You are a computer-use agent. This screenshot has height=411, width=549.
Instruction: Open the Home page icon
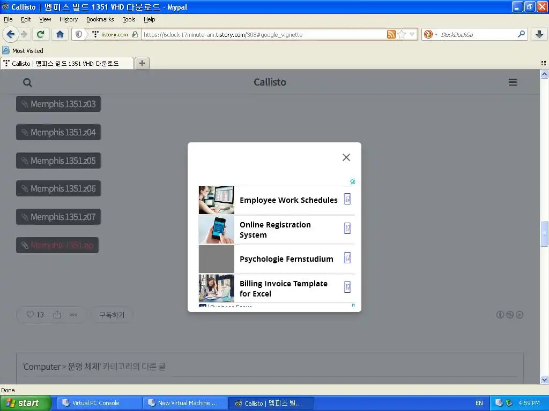pyautogui.click(x=60, y=34)
